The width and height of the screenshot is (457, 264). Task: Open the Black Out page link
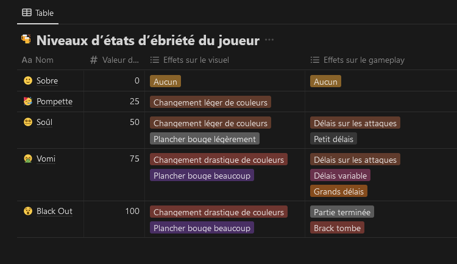(54, 211)
